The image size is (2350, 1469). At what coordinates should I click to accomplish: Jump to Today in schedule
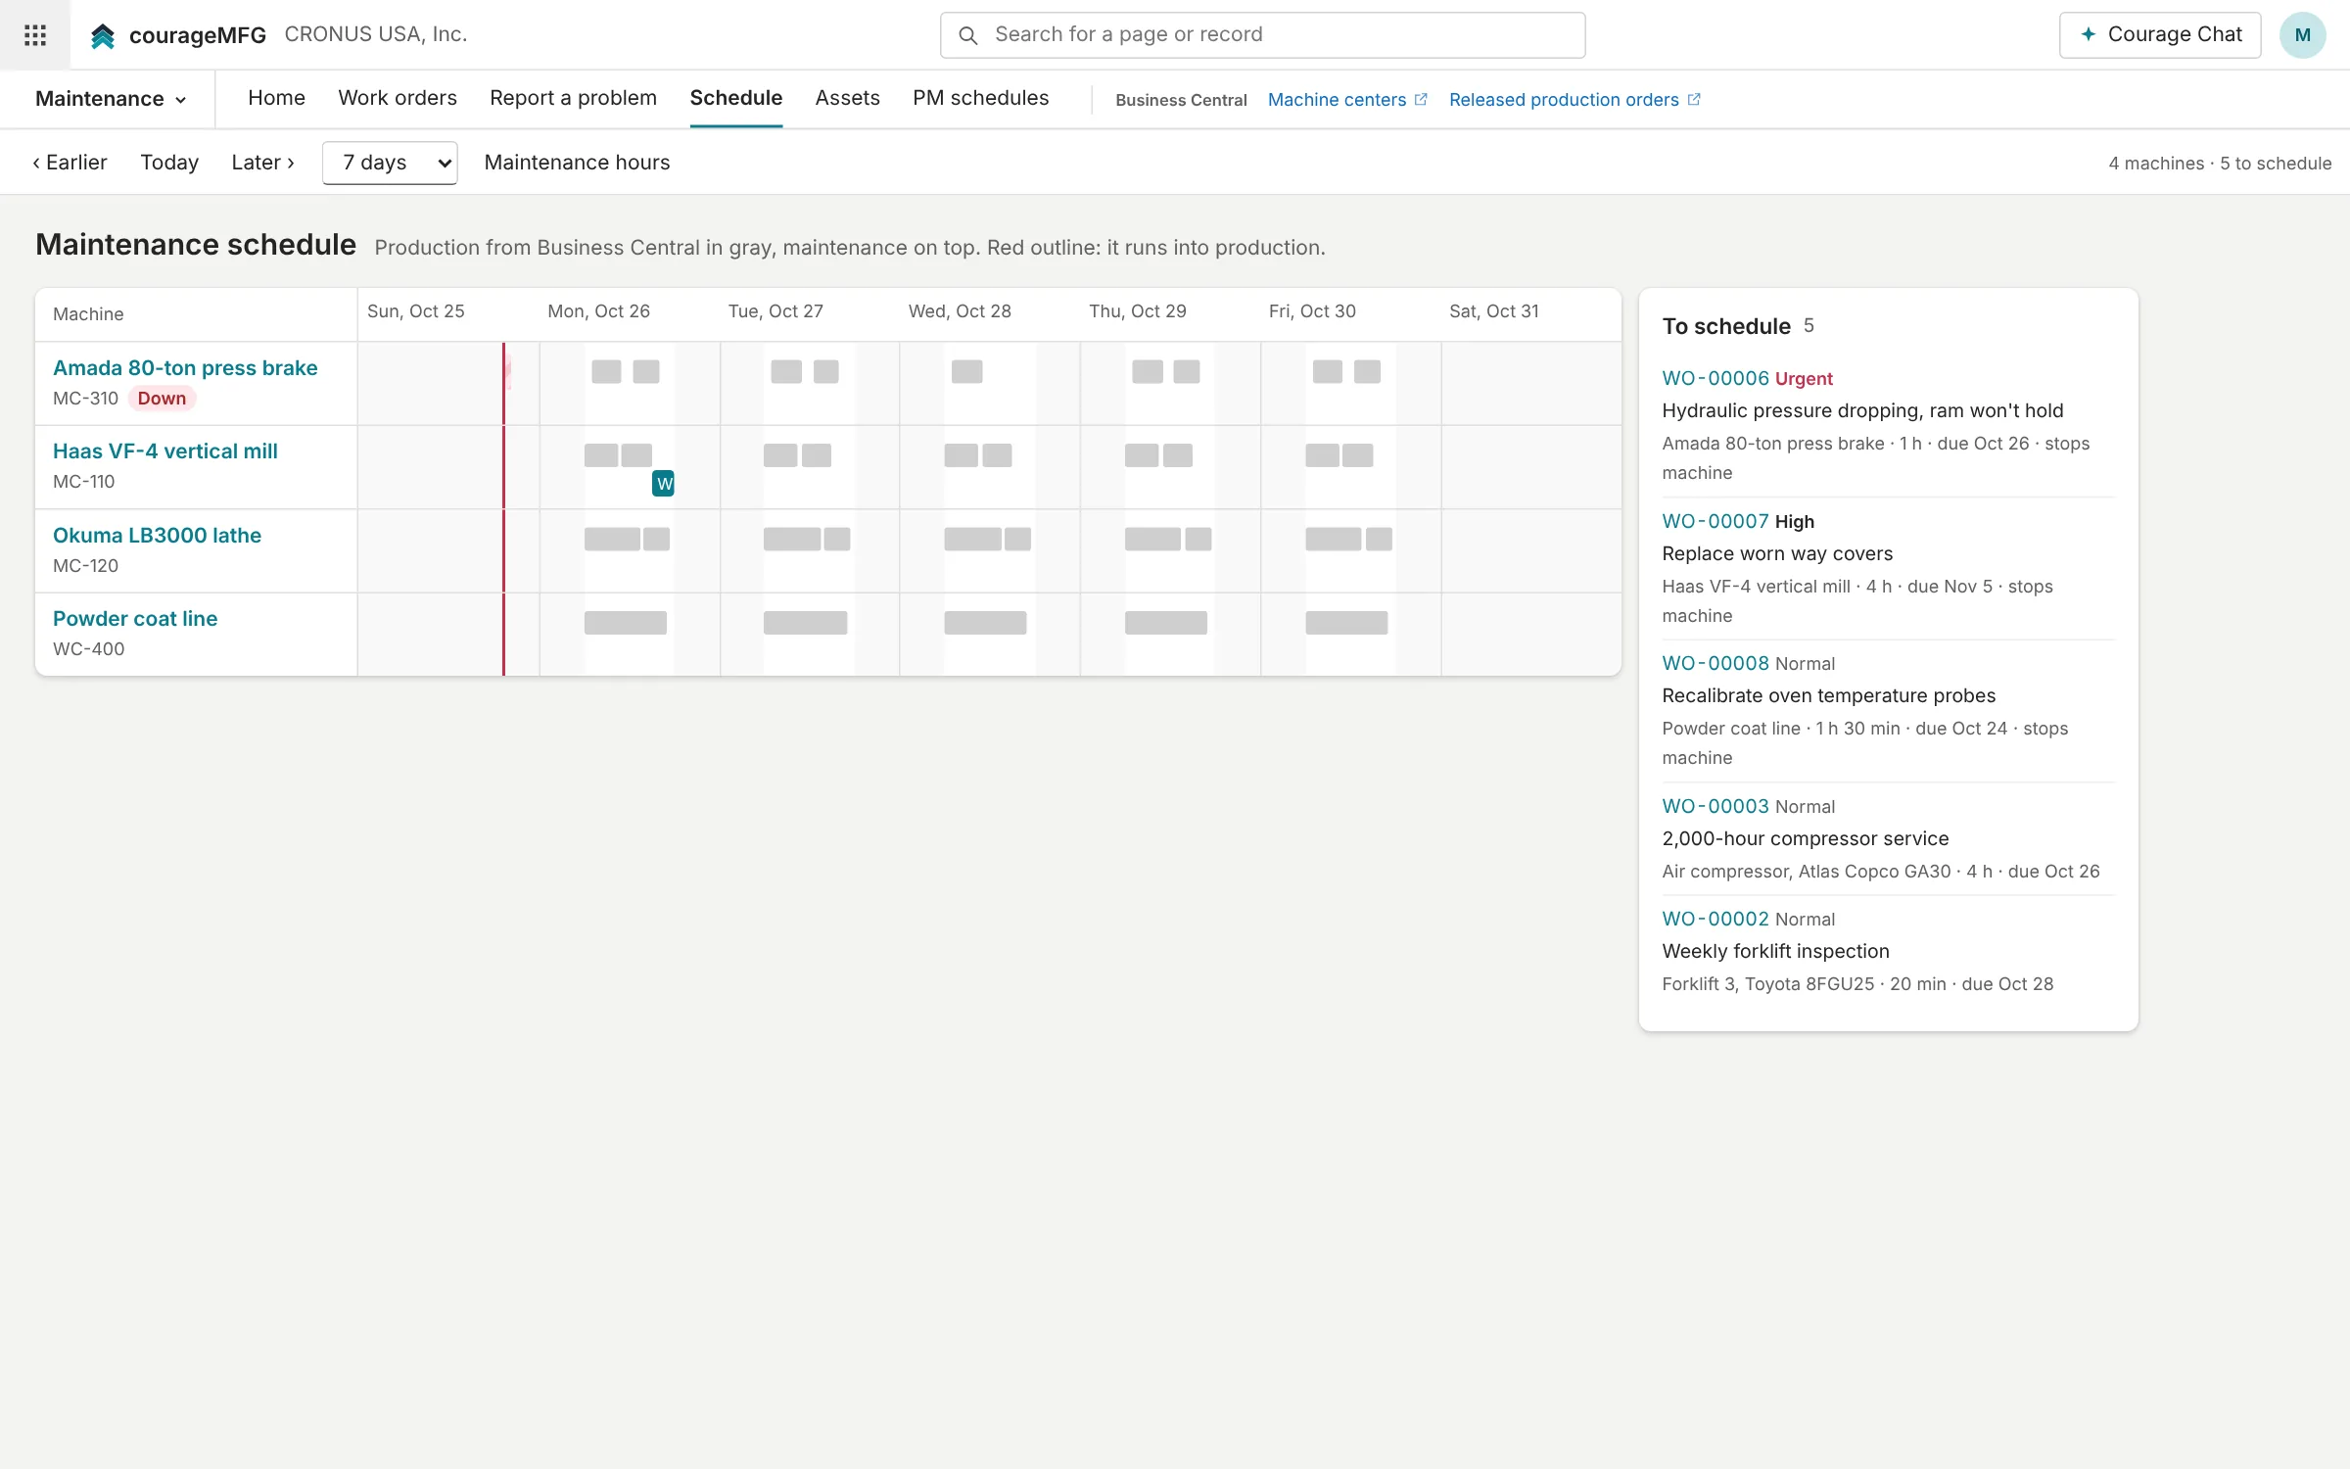(169, 163)
